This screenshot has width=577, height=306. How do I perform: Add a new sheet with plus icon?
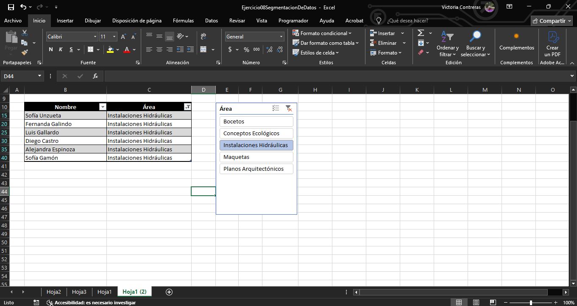(x=169, y=292)
